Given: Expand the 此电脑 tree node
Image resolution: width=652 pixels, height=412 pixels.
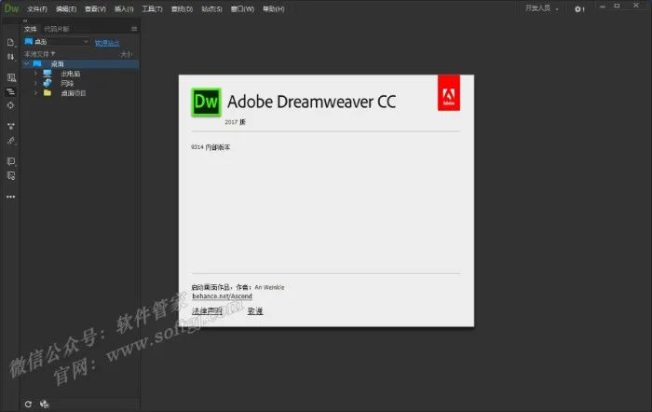Looking at the screenshot, I should (x=35, y=74).
